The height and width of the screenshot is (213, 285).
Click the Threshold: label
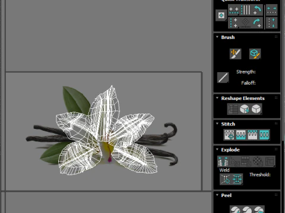pos(260,175)
